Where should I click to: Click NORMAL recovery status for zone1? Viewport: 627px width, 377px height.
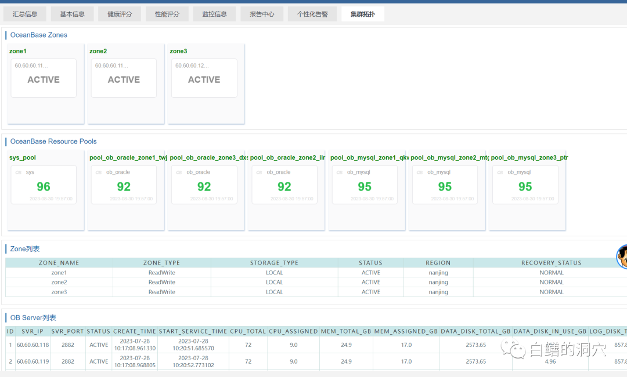point(552,273)
